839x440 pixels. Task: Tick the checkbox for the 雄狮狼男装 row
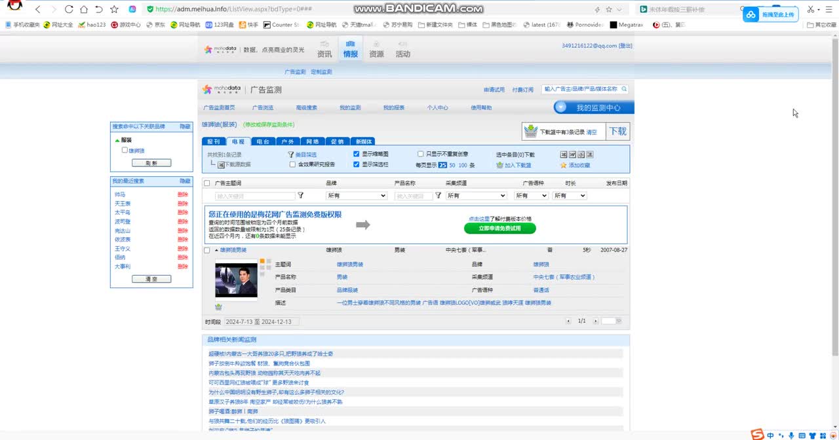207,250
